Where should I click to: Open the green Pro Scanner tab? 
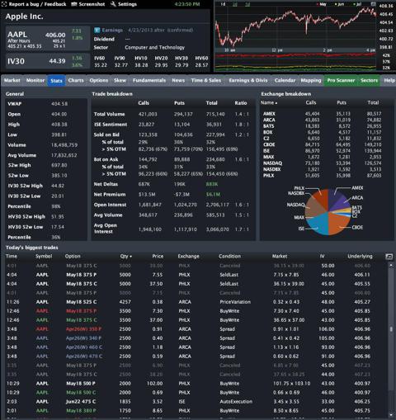(x=341, y=80)
